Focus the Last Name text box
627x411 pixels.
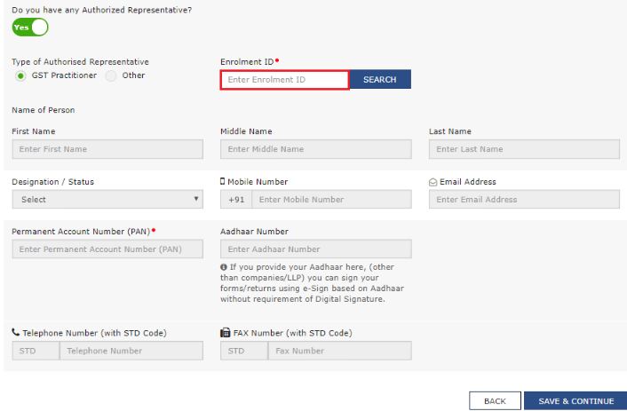coord(524,149)
